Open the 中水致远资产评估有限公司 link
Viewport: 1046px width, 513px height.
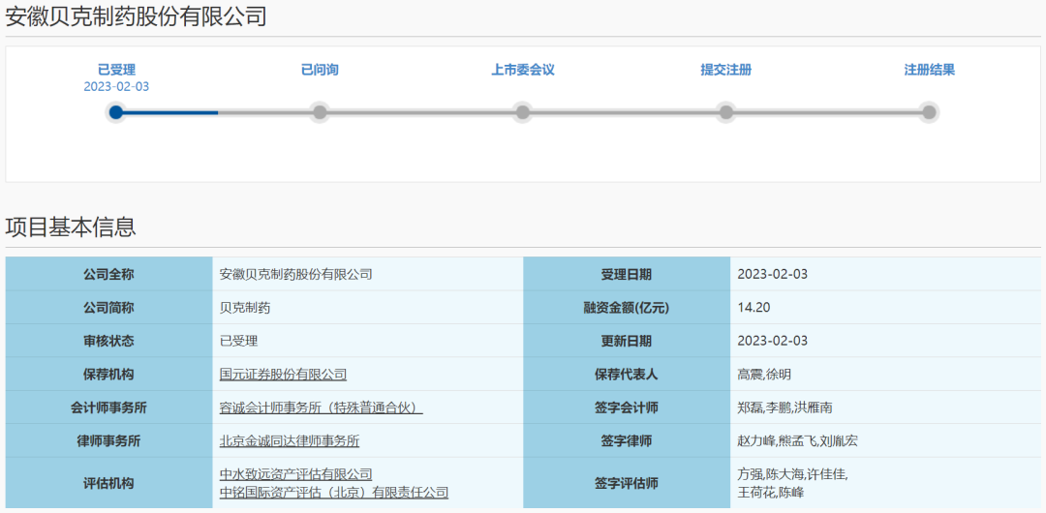(x=295, y=474)
